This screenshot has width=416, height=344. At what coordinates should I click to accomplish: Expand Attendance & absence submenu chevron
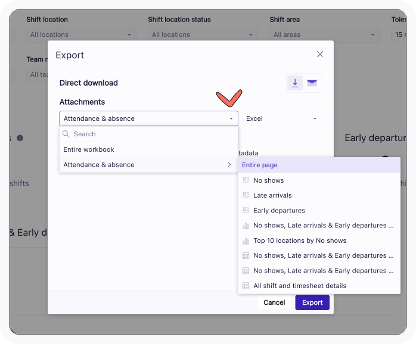[229, 165]
